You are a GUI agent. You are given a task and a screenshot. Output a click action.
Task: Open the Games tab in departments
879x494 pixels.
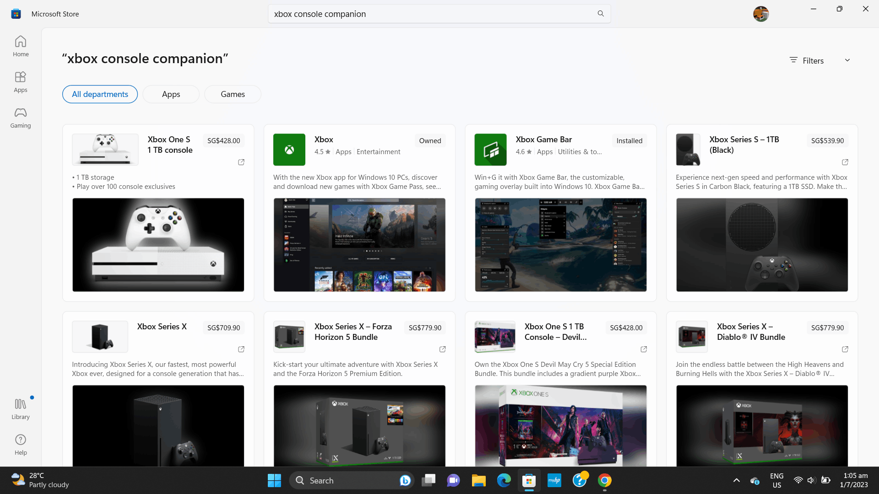click(x=233, y=93)
